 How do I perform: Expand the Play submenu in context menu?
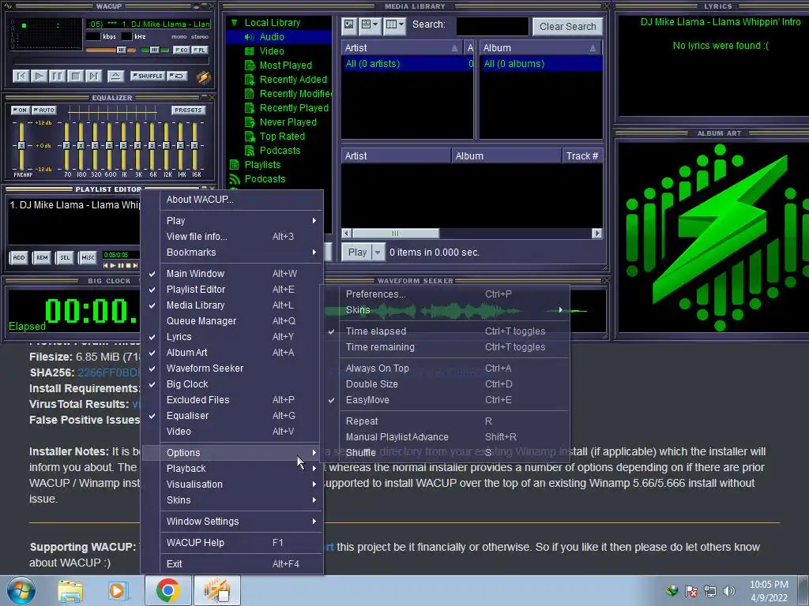tap(231, 221)
